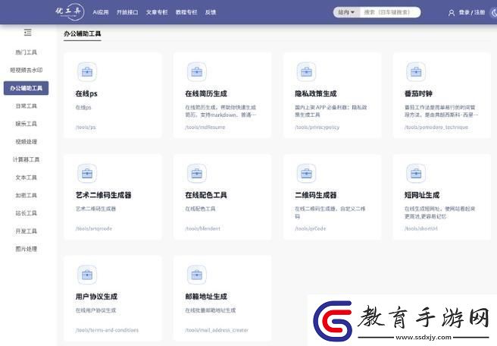Select 站长工具 in the sidebar

[27, 213]
